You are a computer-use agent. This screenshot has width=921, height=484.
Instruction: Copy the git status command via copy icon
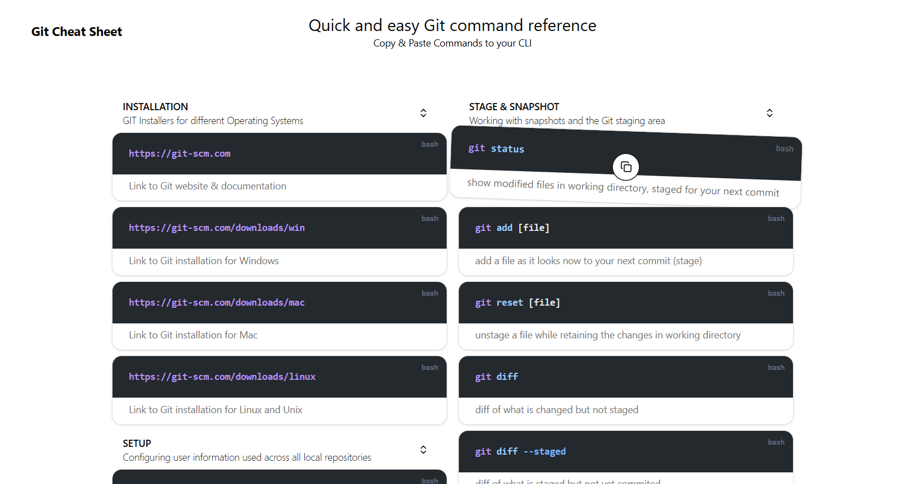[x=626, y=167]
